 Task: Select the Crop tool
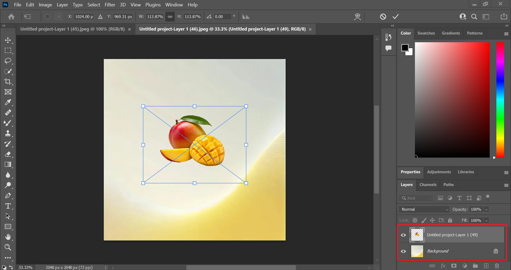coord(8,82)
